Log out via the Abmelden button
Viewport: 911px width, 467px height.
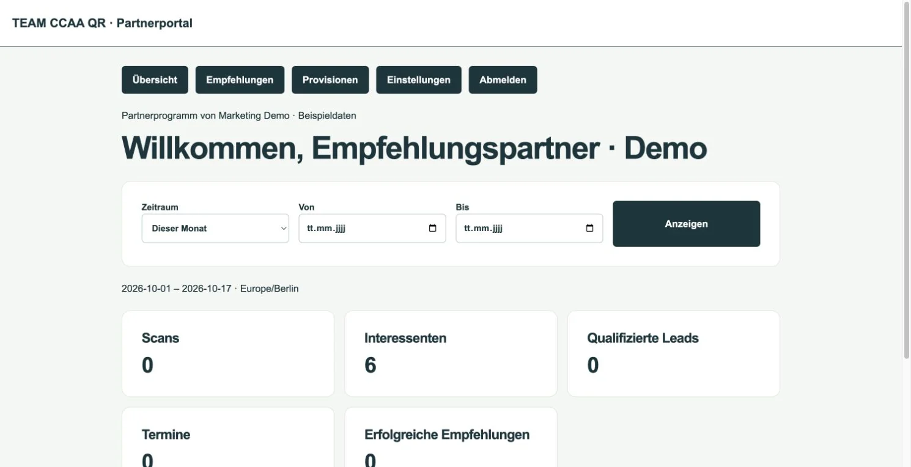pos(503,80)
